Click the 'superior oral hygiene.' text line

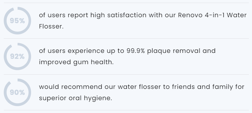click(76, 98)
